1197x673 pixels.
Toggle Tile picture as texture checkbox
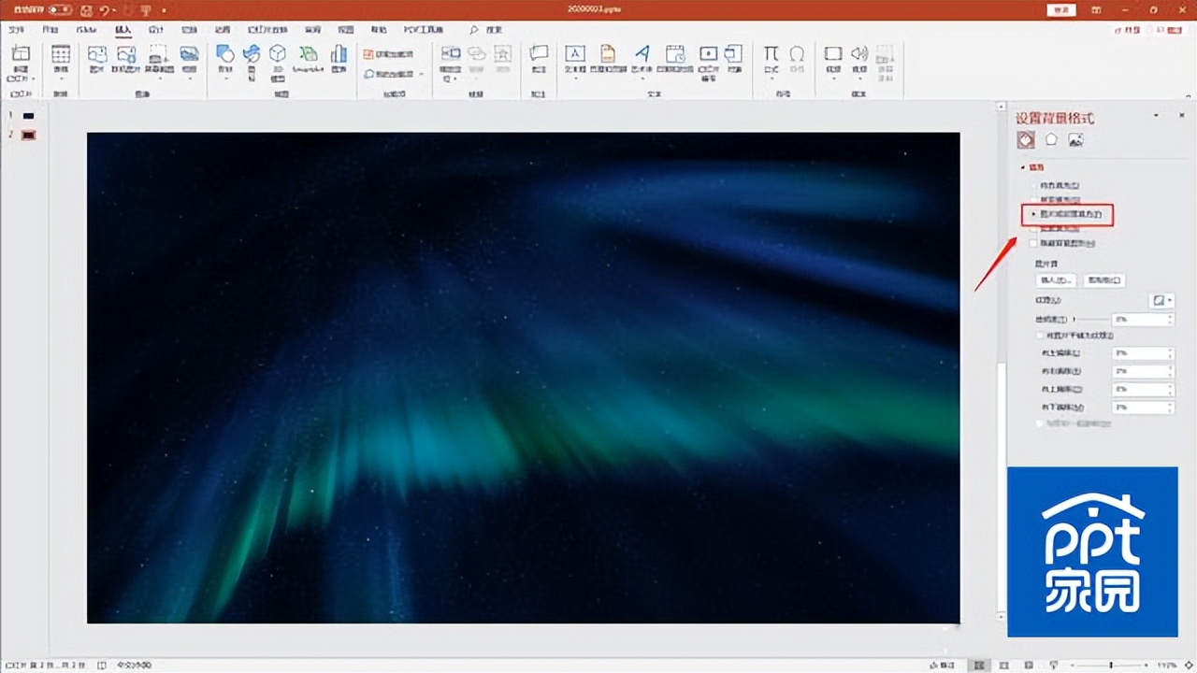1040,335
